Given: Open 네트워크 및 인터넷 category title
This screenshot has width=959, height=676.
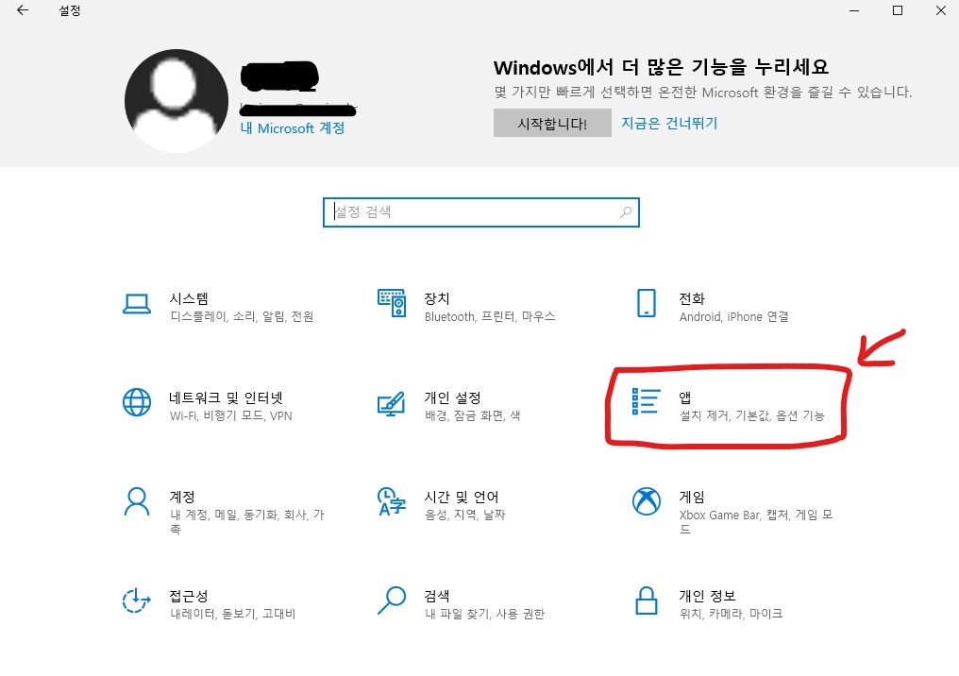Looking at the screenshot, I should pos(227,397).
